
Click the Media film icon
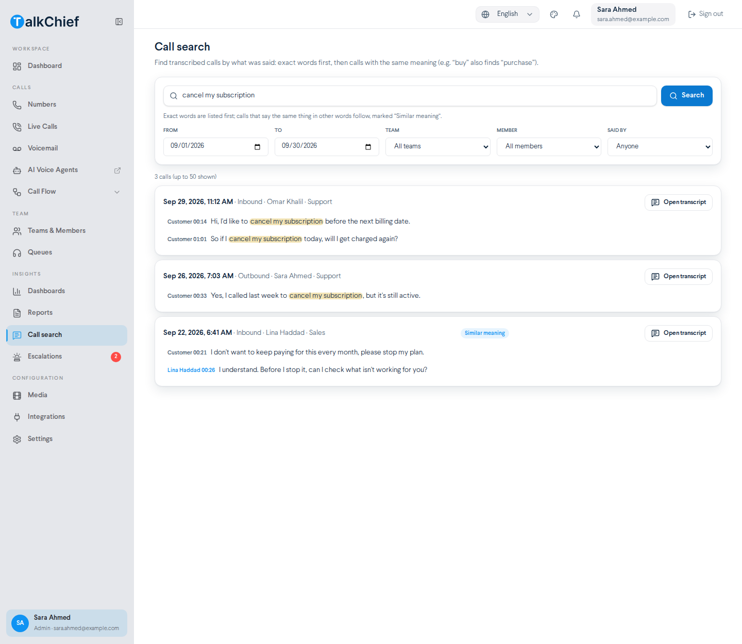click(17, 396)
